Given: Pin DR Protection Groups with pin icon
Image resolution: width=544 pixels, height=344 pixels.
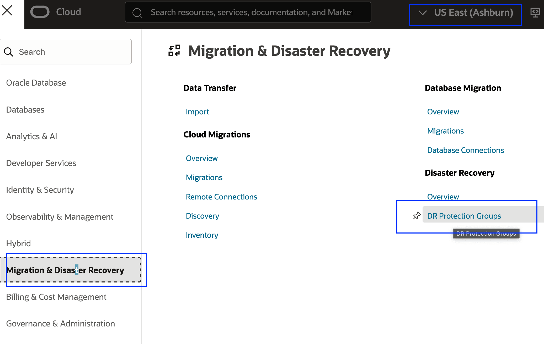Looking at the screenshot, I should 417,216.
